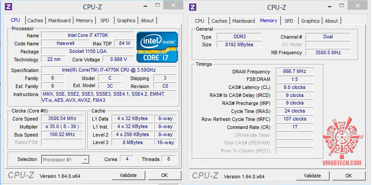Click Command Rate value 1T
372x185 pixels.
click(295, 127)
